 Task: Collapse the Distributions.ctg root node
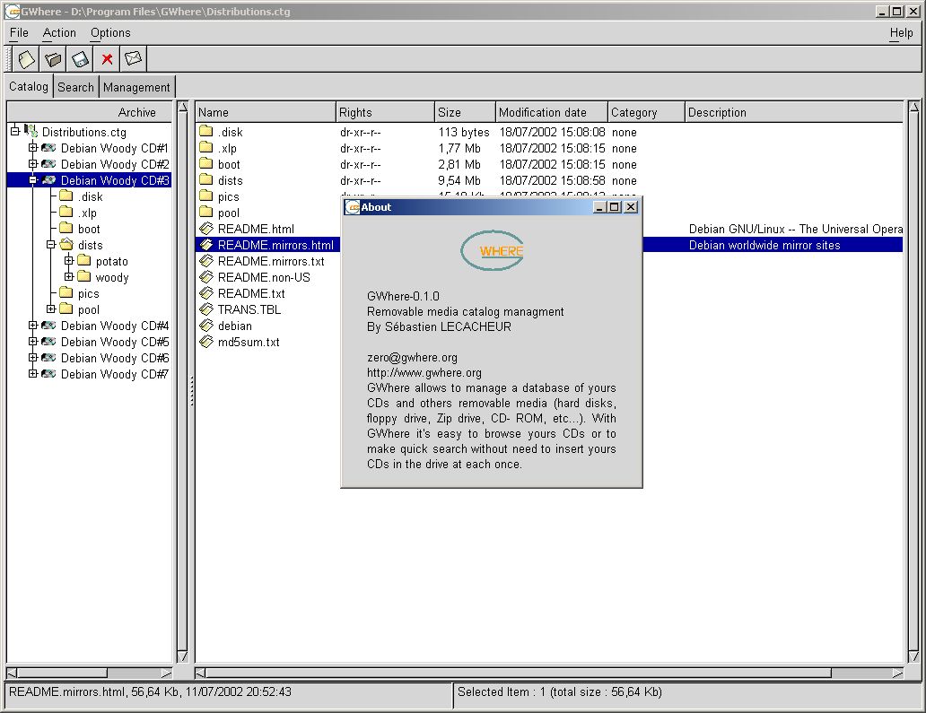point(15,131)
